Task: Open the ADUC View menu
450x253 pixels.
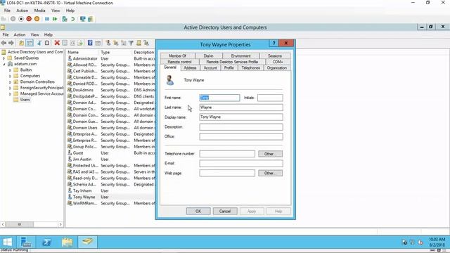Action: [x=34, y=34]
